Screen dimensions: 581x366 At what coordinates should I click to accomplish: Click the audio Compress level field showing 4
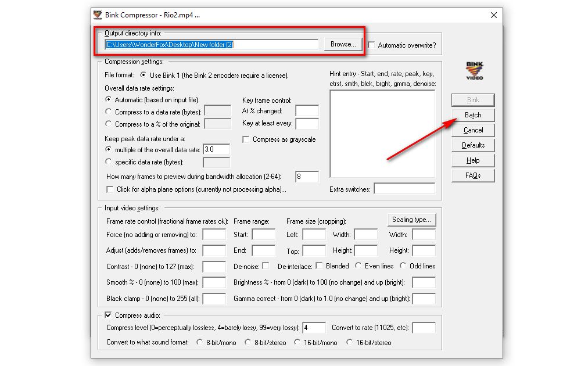314,328
